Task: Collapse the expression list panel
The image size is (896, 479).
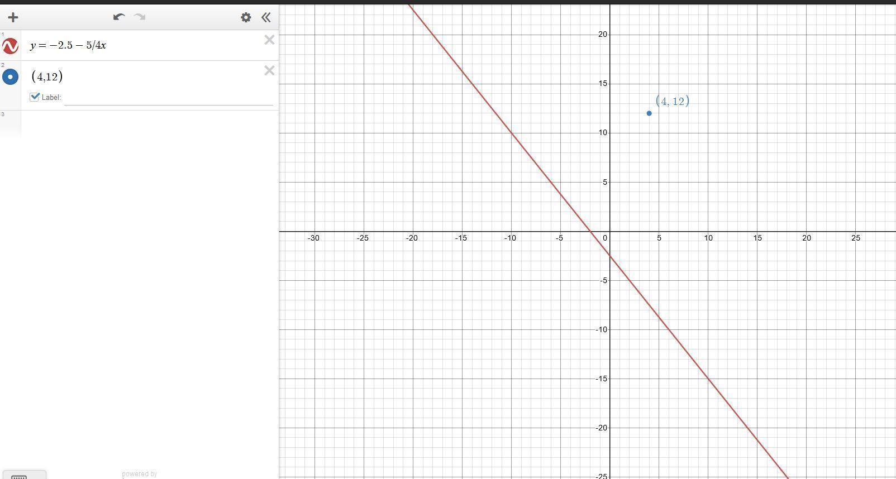Action: (266, 17)
